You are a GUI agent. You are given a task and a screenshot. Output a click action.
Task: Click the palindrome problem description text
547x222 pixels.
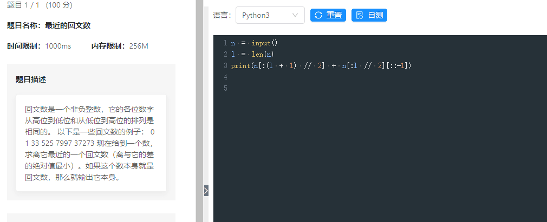click(90, 143)
